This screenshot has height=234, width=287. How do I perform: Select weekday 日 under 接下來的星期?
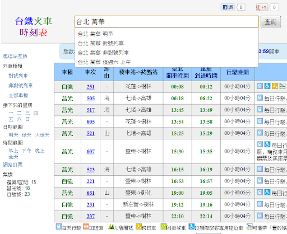27,119
